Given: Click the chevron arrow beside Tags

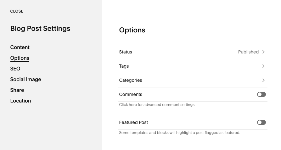Looking at the screenshot, I should click(263, 66).
